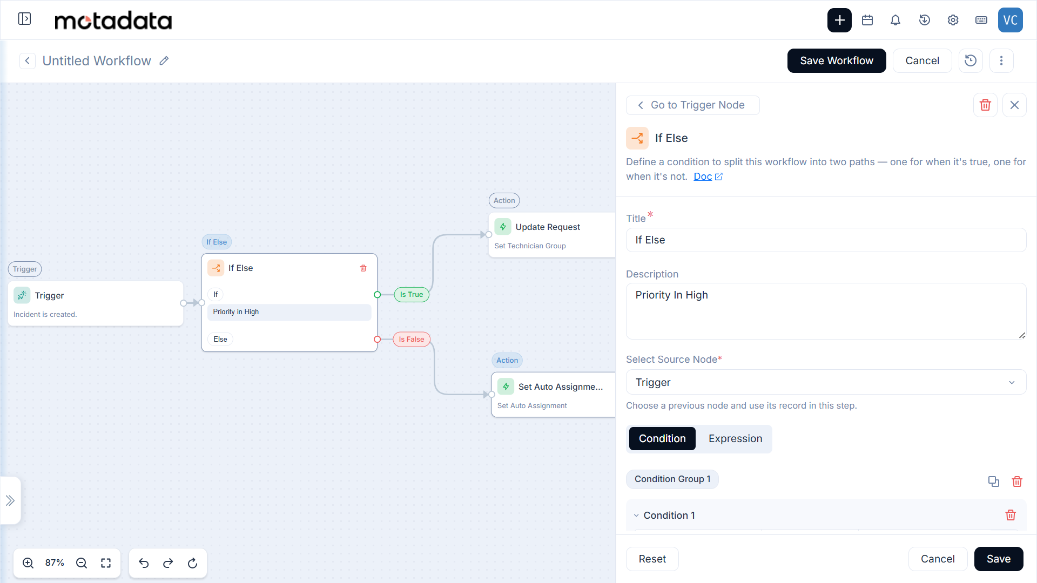The height and width of the screenshot is (583, 1037).
Task: Select the Update Request node title
Action: [x=548, y=227]
